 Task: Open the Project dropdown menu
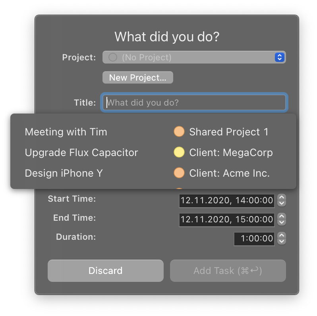point(194,58)
